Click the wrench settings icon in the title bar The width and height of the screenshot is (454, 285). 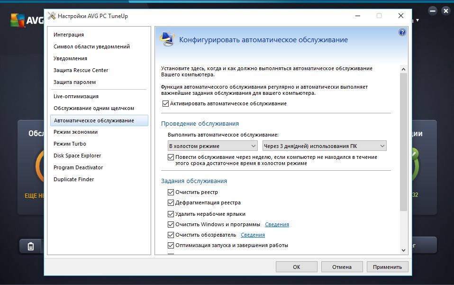(52, 16)
